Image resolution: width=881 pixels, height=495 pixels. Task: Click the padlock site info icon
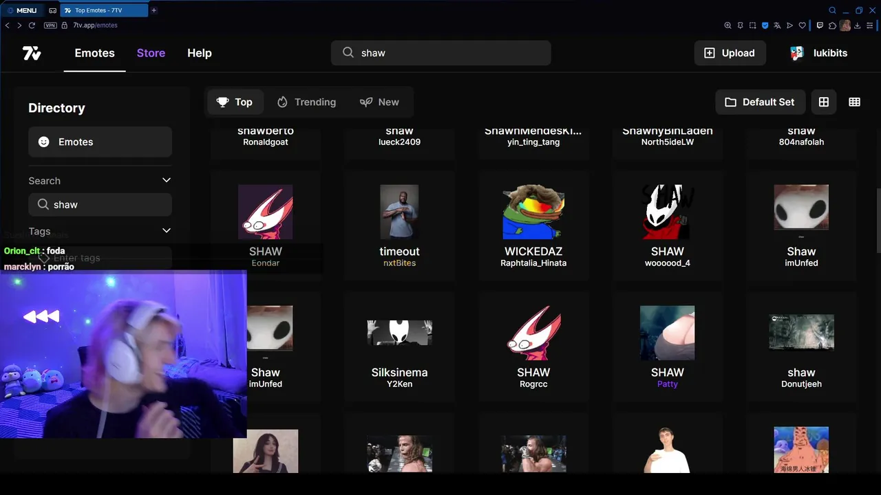pos(65,25)
